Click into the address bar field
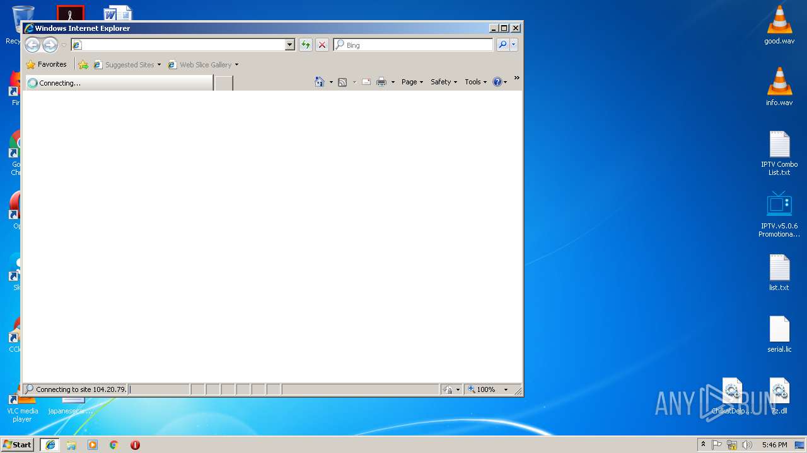The image size is (807, 453). point(178,45)
